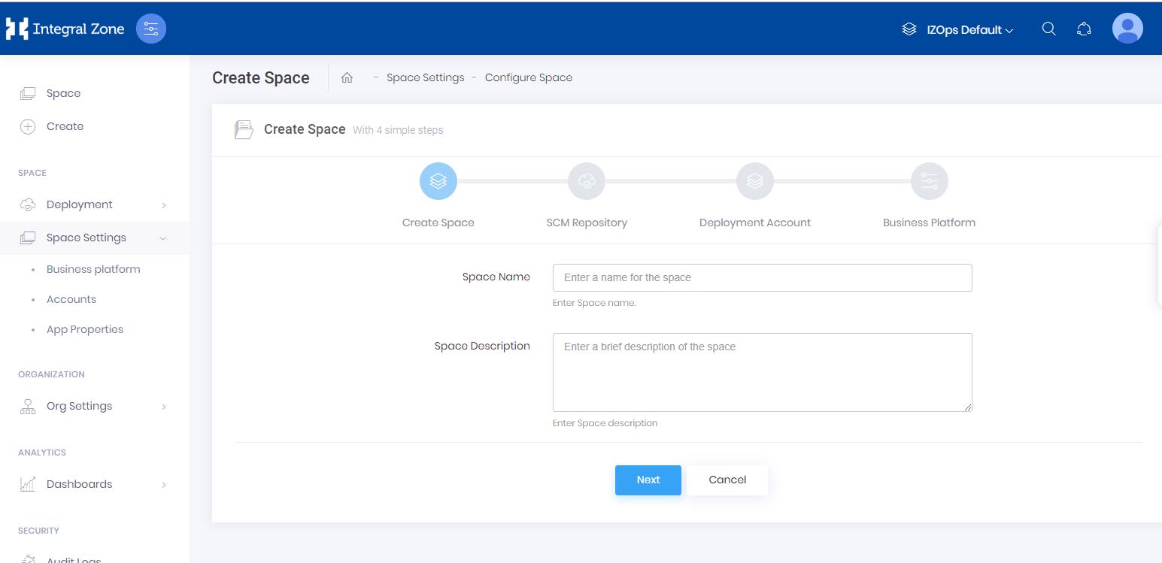
Task: Select the SCM Repository step circle
Action: pyautogui.click(x=587, y=181)
